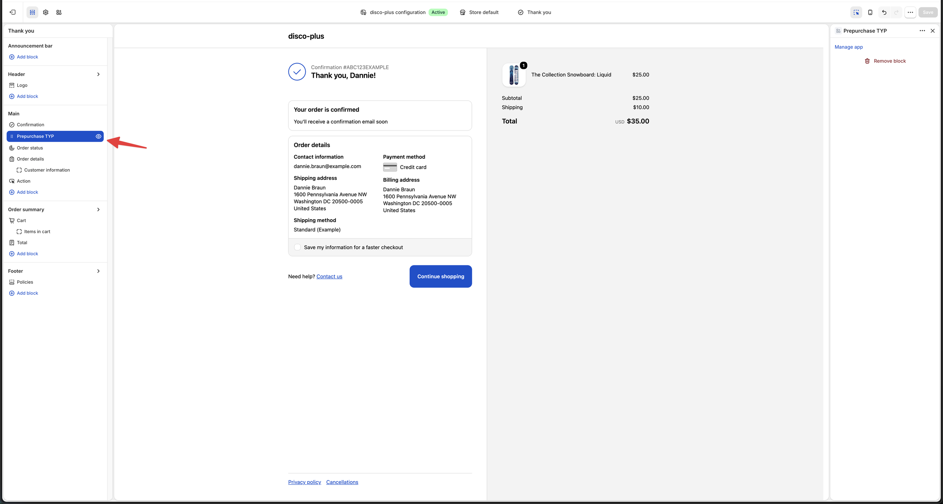Open the Privacy policy link
943x504 pixels.
click(x=305, y=482)
